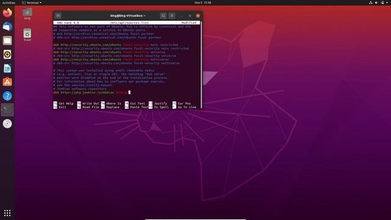Click the Get Help shortcut in nano
Viewport: 391px width, 220px height.
point(64,103)
